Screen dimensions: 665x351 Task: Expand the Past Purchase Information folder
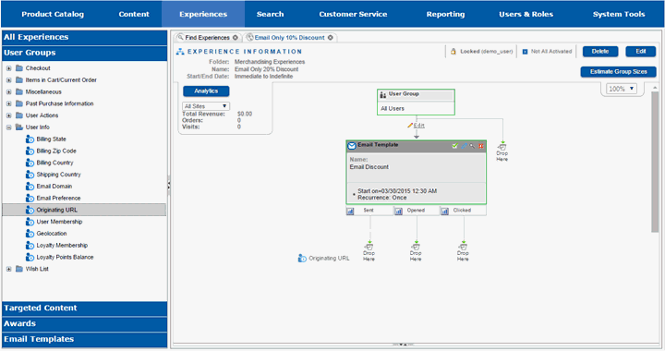click(9, 103)
